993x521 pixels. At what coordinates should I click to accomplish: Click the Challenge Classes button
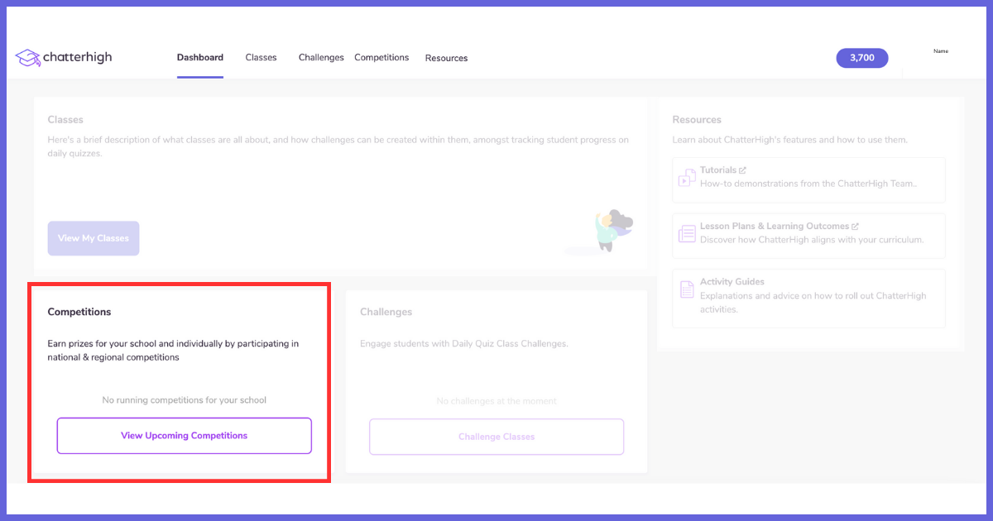(x=496, y=436)
